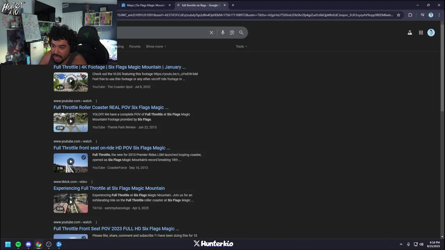445x250 pixels.
Task: Play the 0:59 TikTok video thumbnail
Action: 71,203
